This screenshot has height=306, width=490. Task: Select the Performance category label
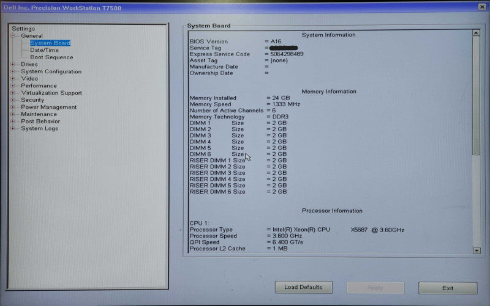tap(39, 86)
